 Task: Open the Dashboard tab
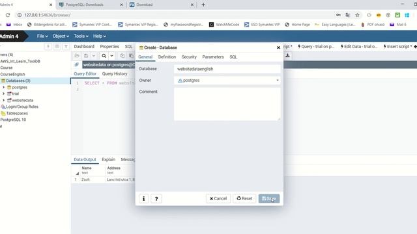point(84,46)
